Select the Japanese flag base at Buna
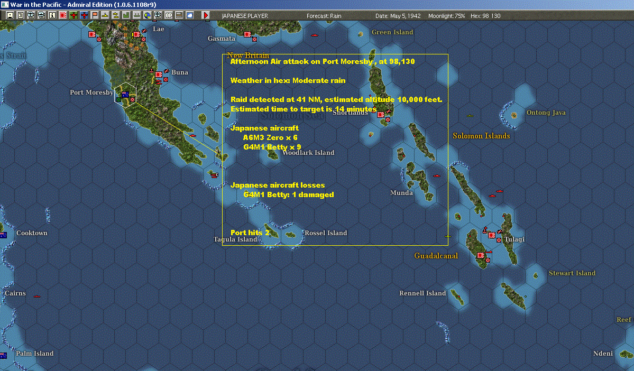 (159, 75)
